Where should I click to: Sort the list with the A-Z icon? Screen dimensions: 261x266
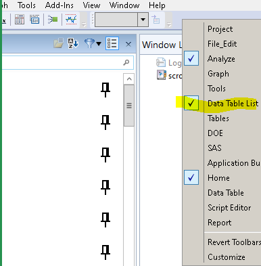point(73,43)
